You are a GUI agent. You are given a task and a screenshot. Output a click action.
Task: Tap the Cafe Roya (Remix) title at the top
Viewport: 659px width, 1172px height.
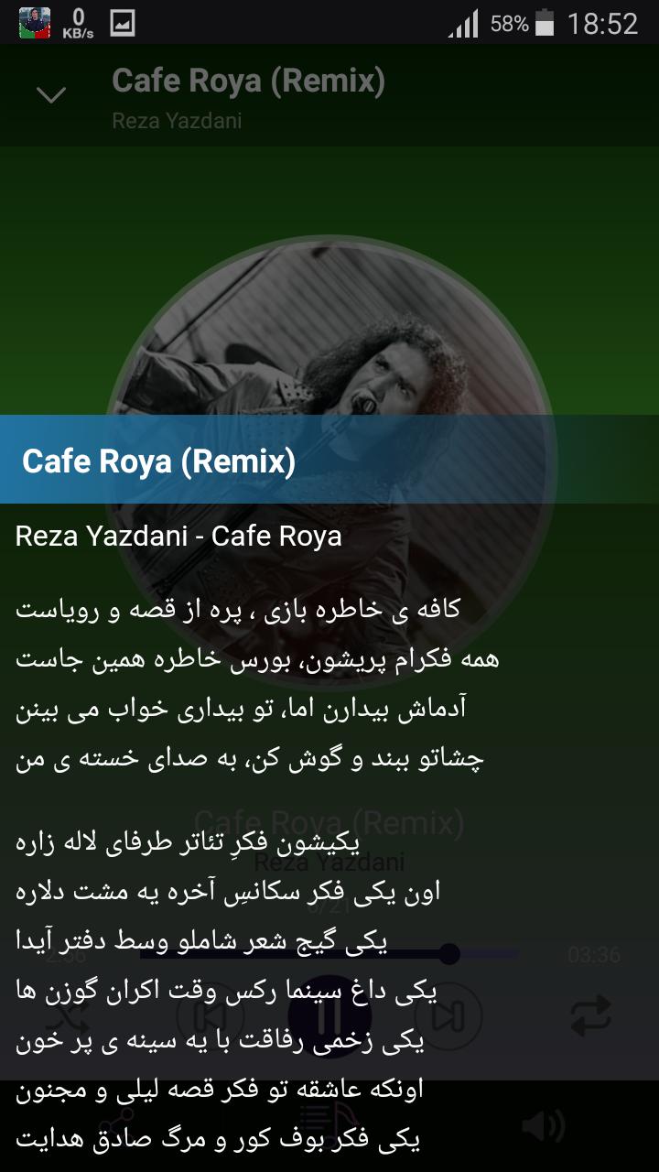(x=248, y=81)
